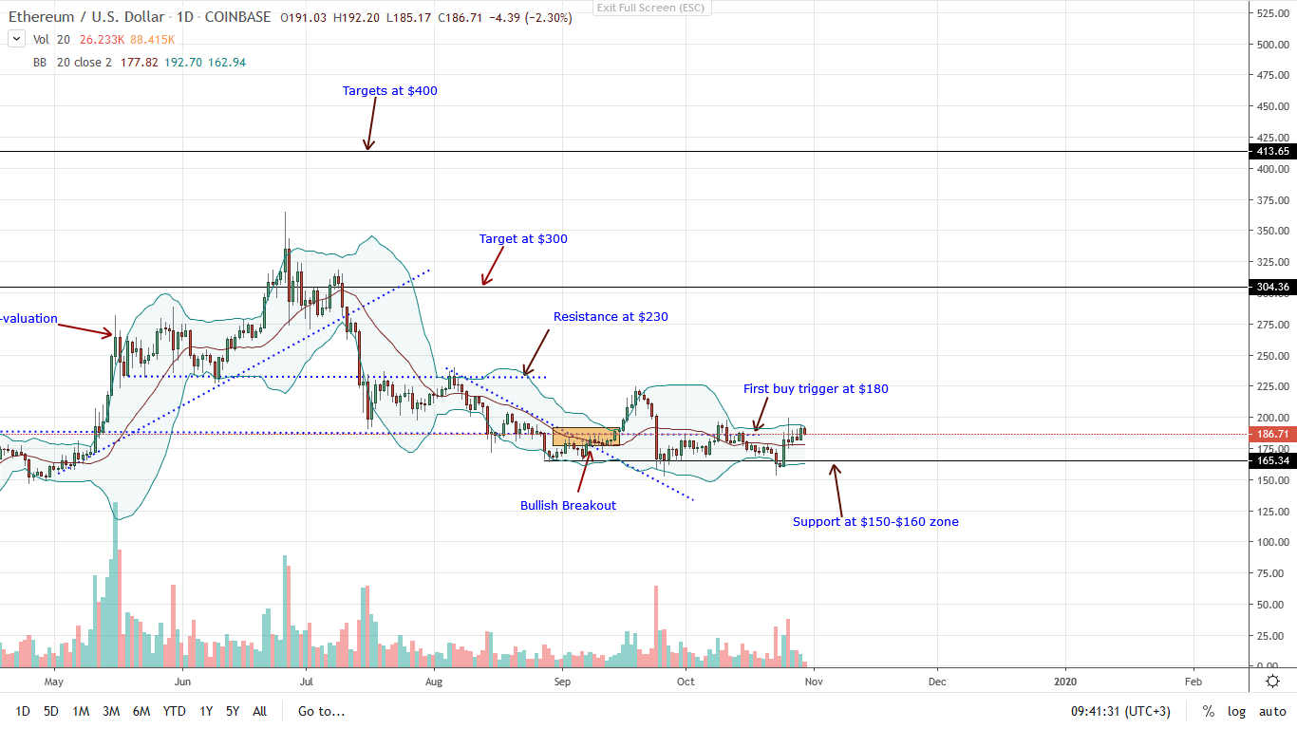Screen dimensions: 1297x729
Task: Toggle percent scale mode
Action: [1209, 711]
